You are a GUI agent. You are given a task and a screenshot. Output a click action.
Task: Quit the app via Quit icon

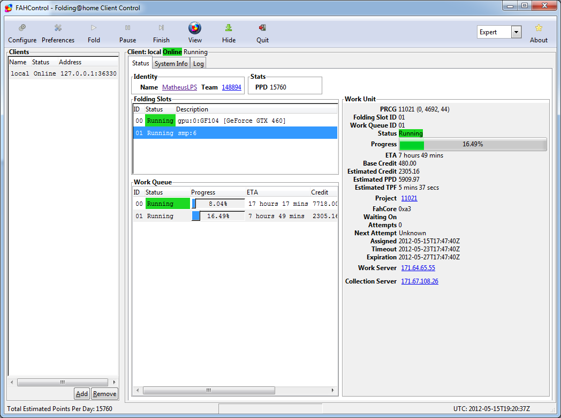click(x=262, y=28)
